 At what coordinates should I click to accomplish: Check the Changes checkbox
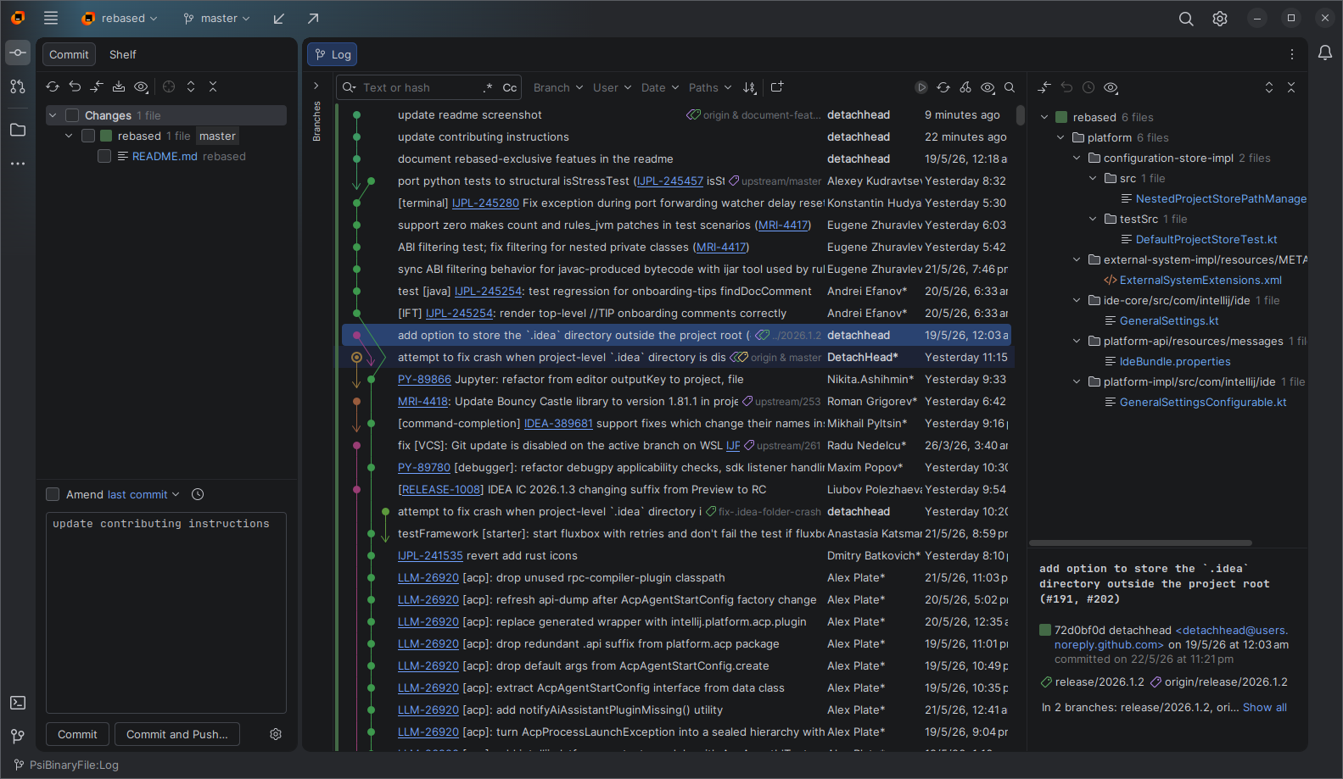(72, 115)
